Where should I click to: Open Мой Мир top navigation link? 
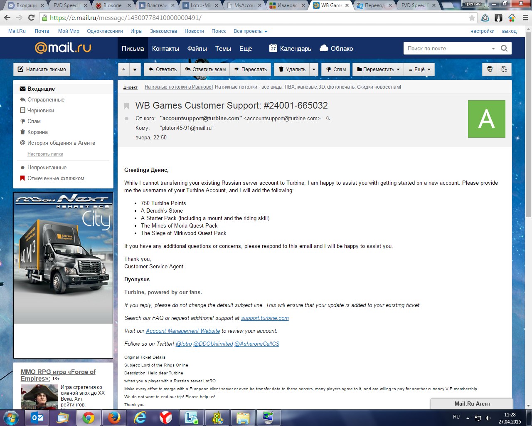pos(69,31)
